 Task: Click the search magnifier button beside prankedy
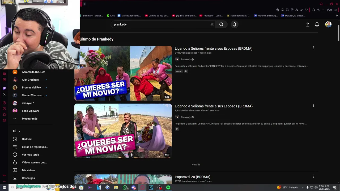(221, 24)
